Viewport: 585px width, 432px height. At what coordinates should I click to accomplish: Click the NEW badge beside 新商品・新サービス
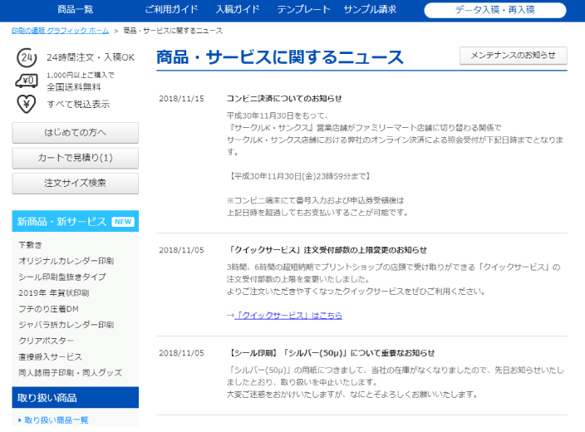tap(123, 222)
